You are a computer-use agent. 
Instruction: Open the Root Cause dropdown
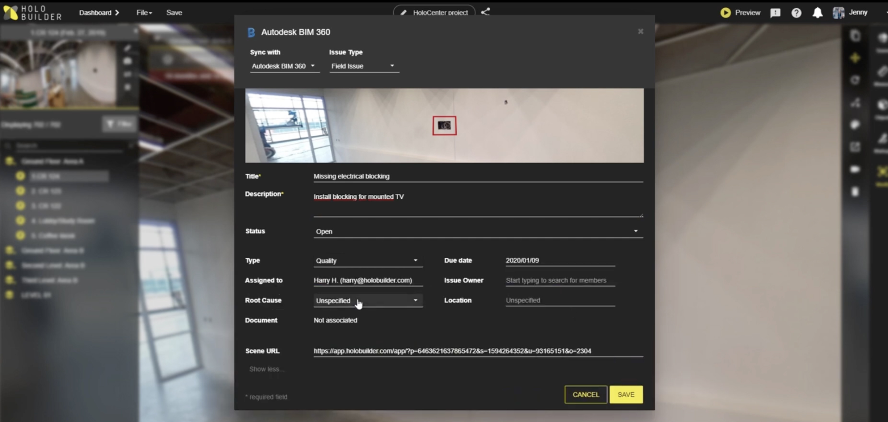(368, 301)
